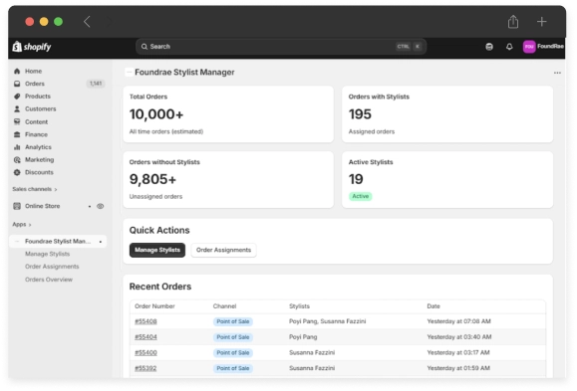Click the Active Stylists 19 value

356,179
